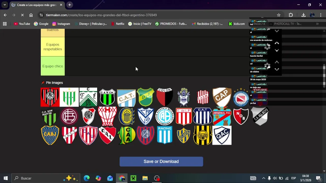Open the Netflix bookmark
326x183 pixels.
tap(118, 24)
